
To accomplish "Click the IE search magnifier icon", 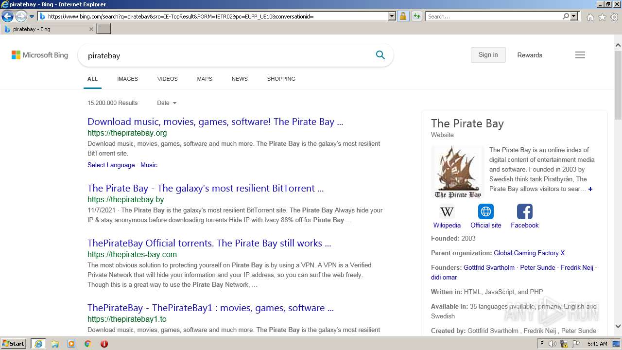I will pos(566,17).
